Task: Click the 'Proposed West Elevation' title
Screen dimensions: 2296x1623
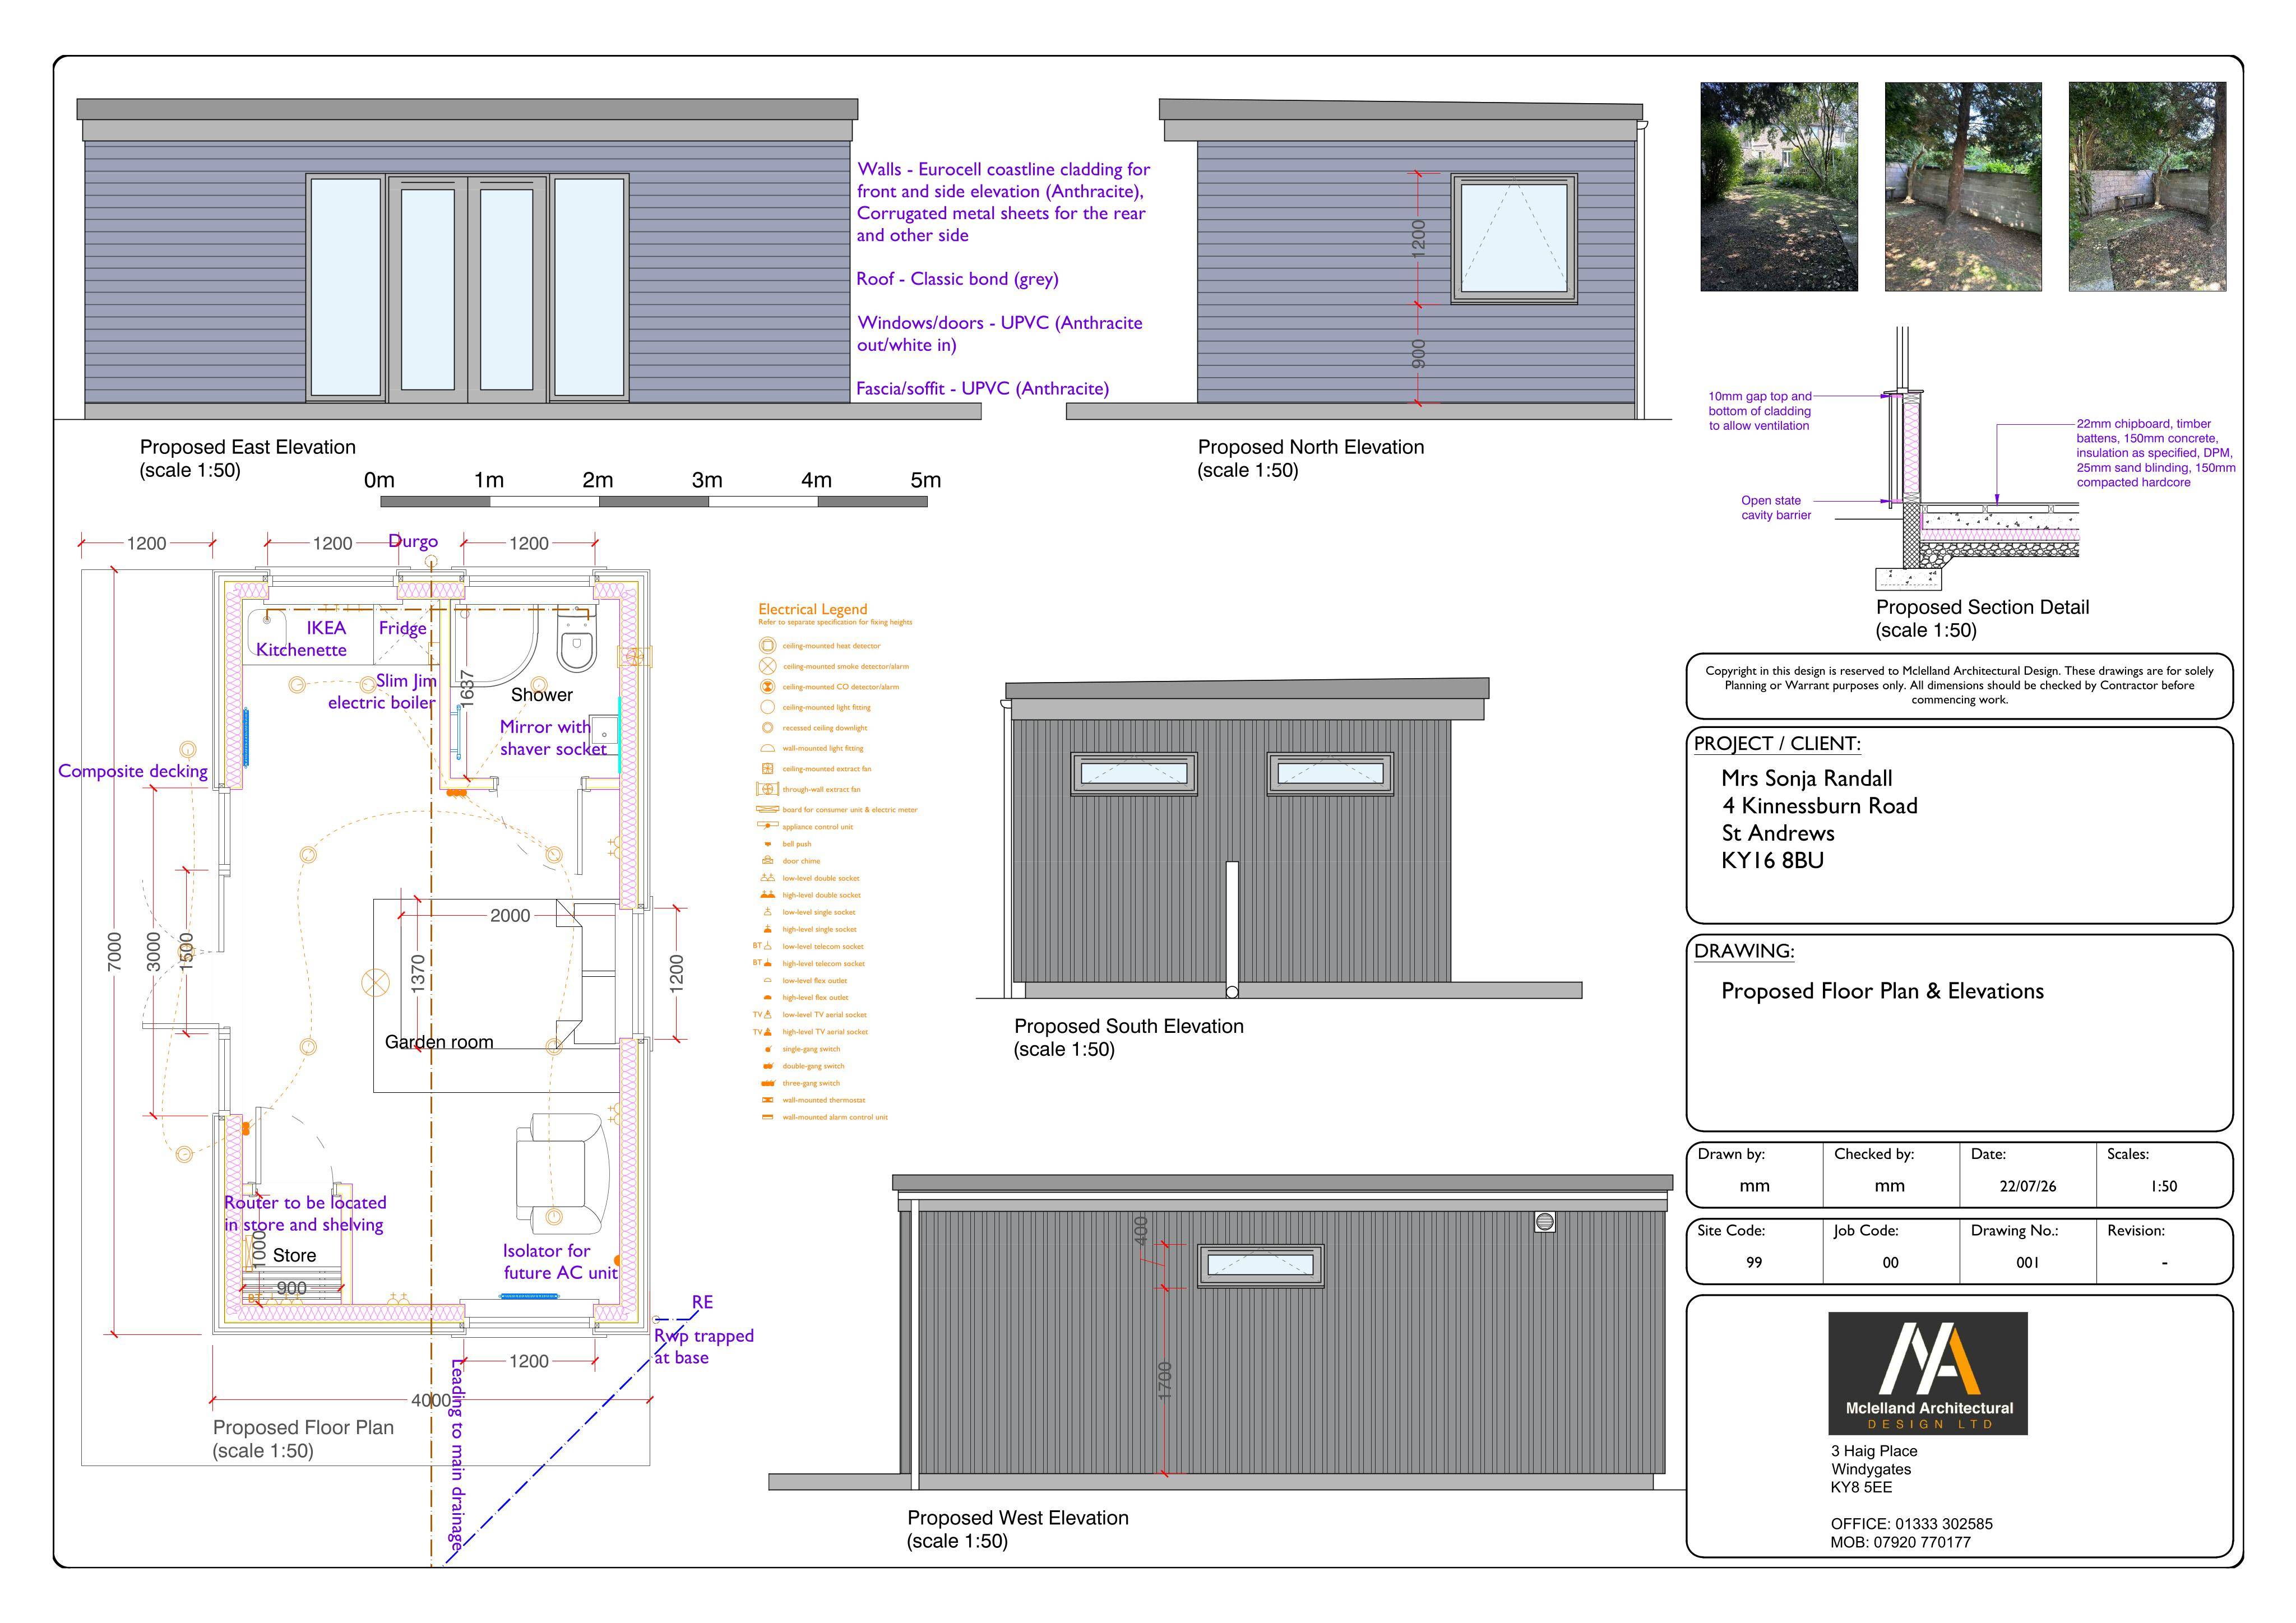Action: (1018, 1518)
